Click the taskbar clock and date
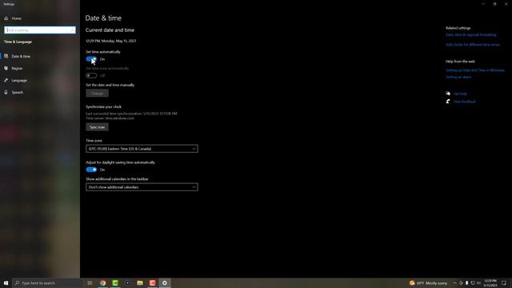 (490, 283)
